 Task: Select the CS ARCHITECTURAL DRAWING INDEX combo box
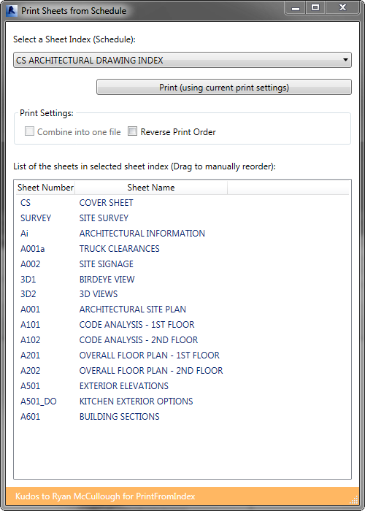(x=182, y=60)
